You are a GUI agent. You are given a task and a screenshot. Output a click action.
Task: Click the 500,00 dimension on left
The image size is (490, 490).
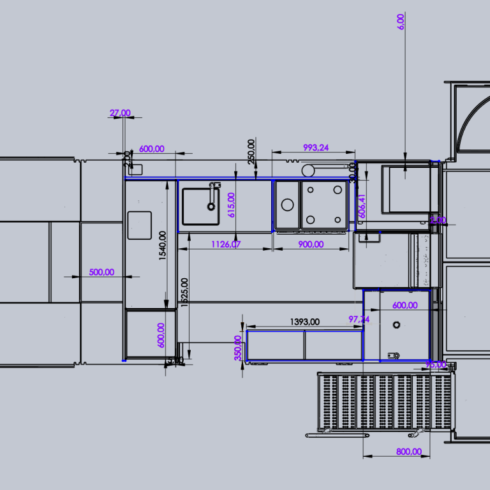(x=101, y=272)
